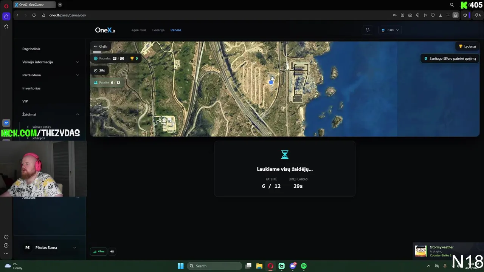Click the send (My Flow) arrow icon
The height and width of the screenshot is (272, 484).
tap(425, 15)
